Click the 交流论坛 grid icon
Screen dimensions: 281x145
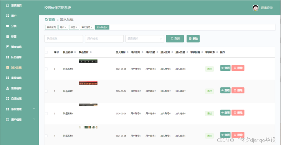click(x=7, y=98)
